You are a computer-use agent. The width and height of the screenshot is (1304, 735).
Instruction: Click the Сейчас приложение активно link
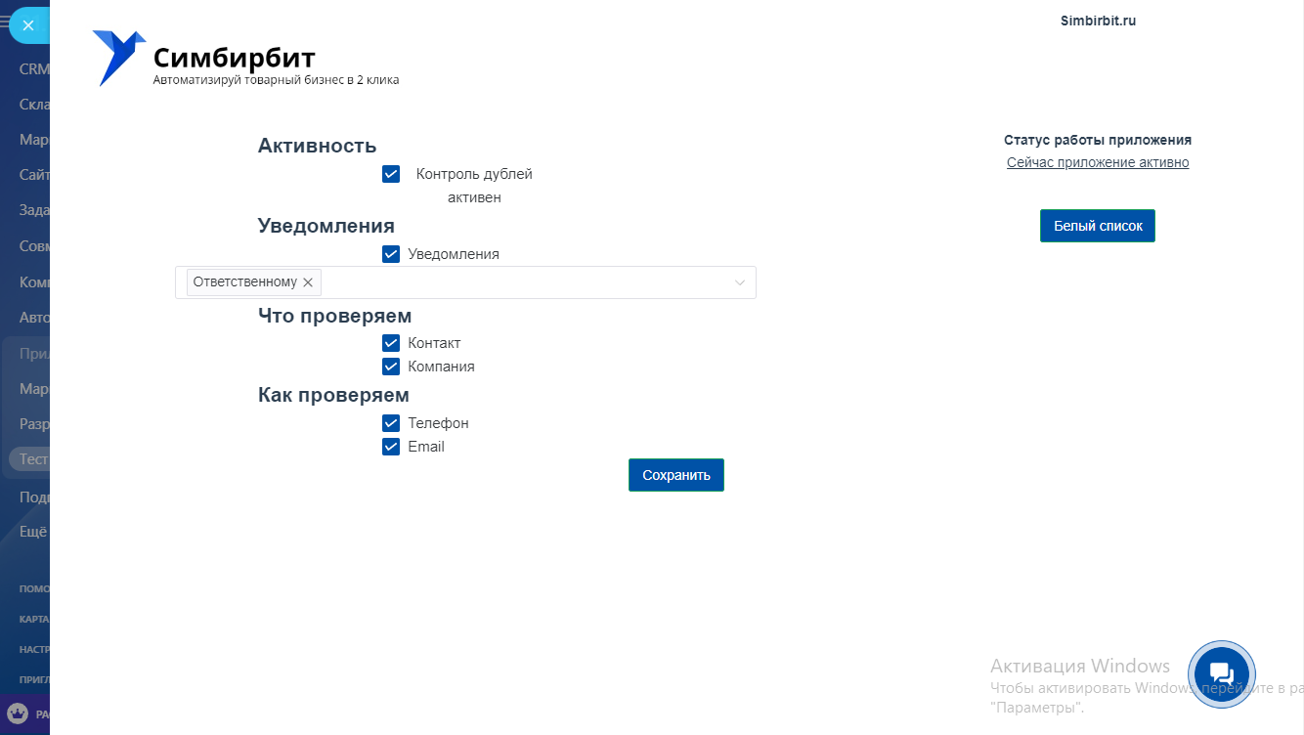coord(1098,163)
